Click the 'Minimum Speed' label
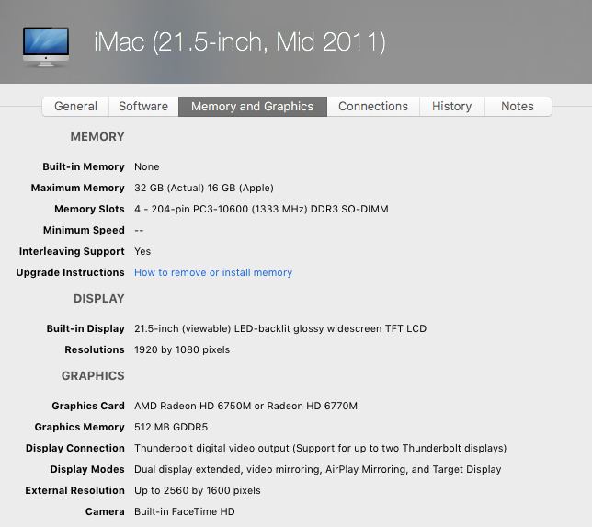 84,230
